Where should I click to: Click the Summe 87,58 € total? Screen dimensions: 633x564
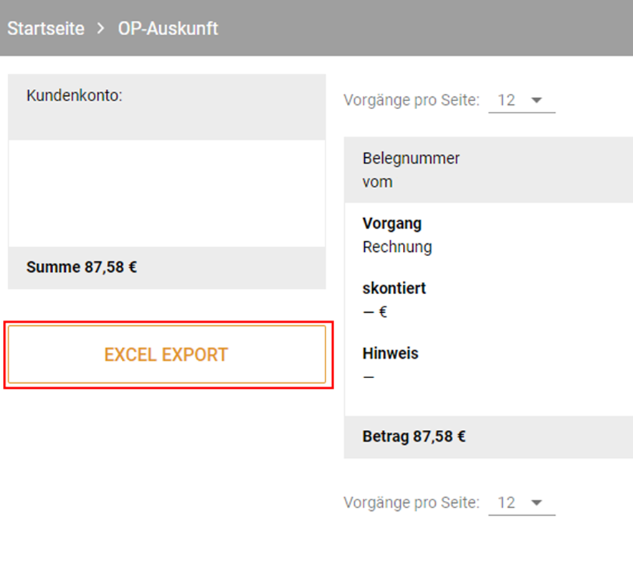coord(82,268)
